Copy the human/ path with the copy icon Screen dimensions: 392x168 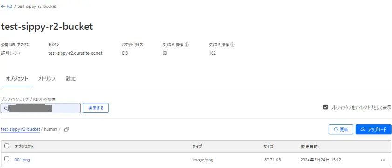(67, 129)
